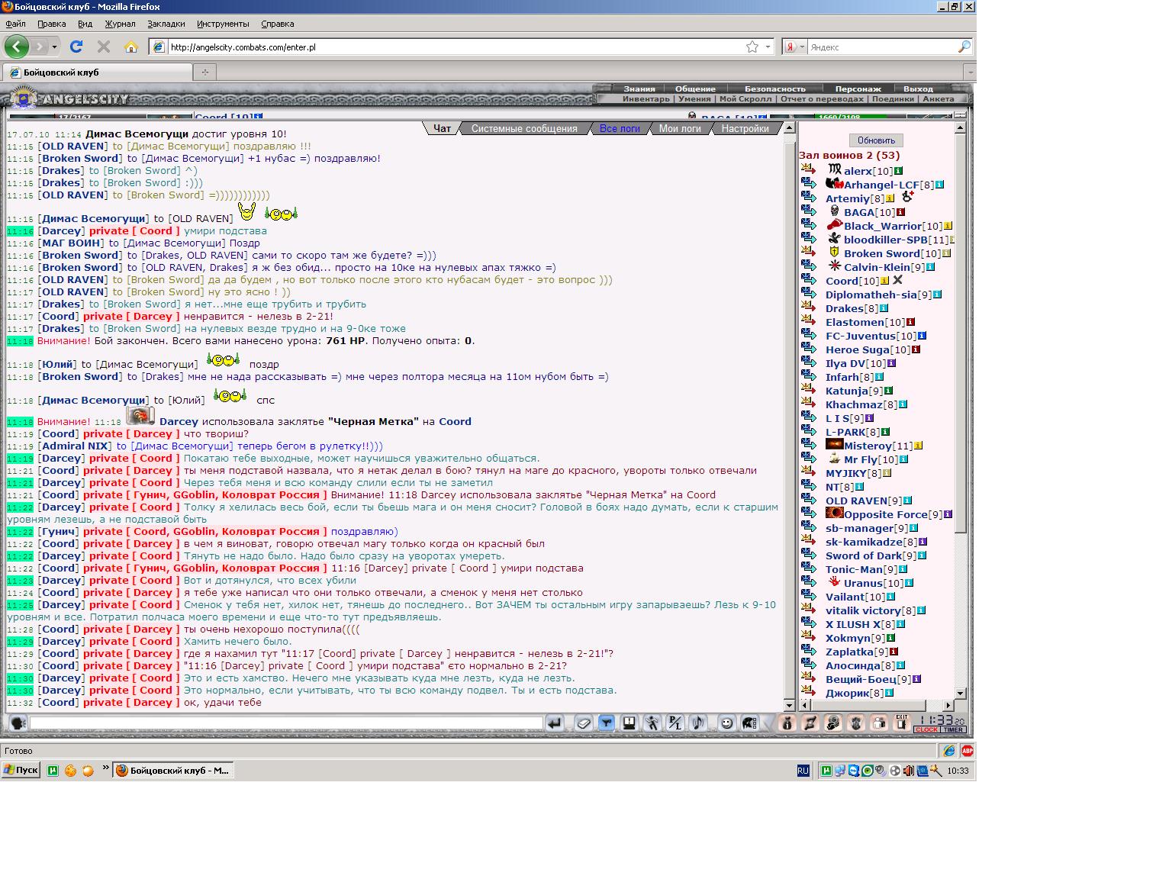Image resolution: width=1172 pixels, height=879 pixels.
Task: Click the chat message input field
Action: click(x=286, y=723)
